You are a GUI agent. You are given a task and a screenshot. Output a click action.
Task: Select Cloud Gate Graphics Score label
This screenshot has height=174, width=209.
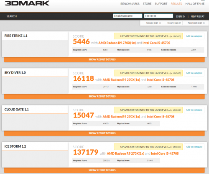tap(80, 124)
